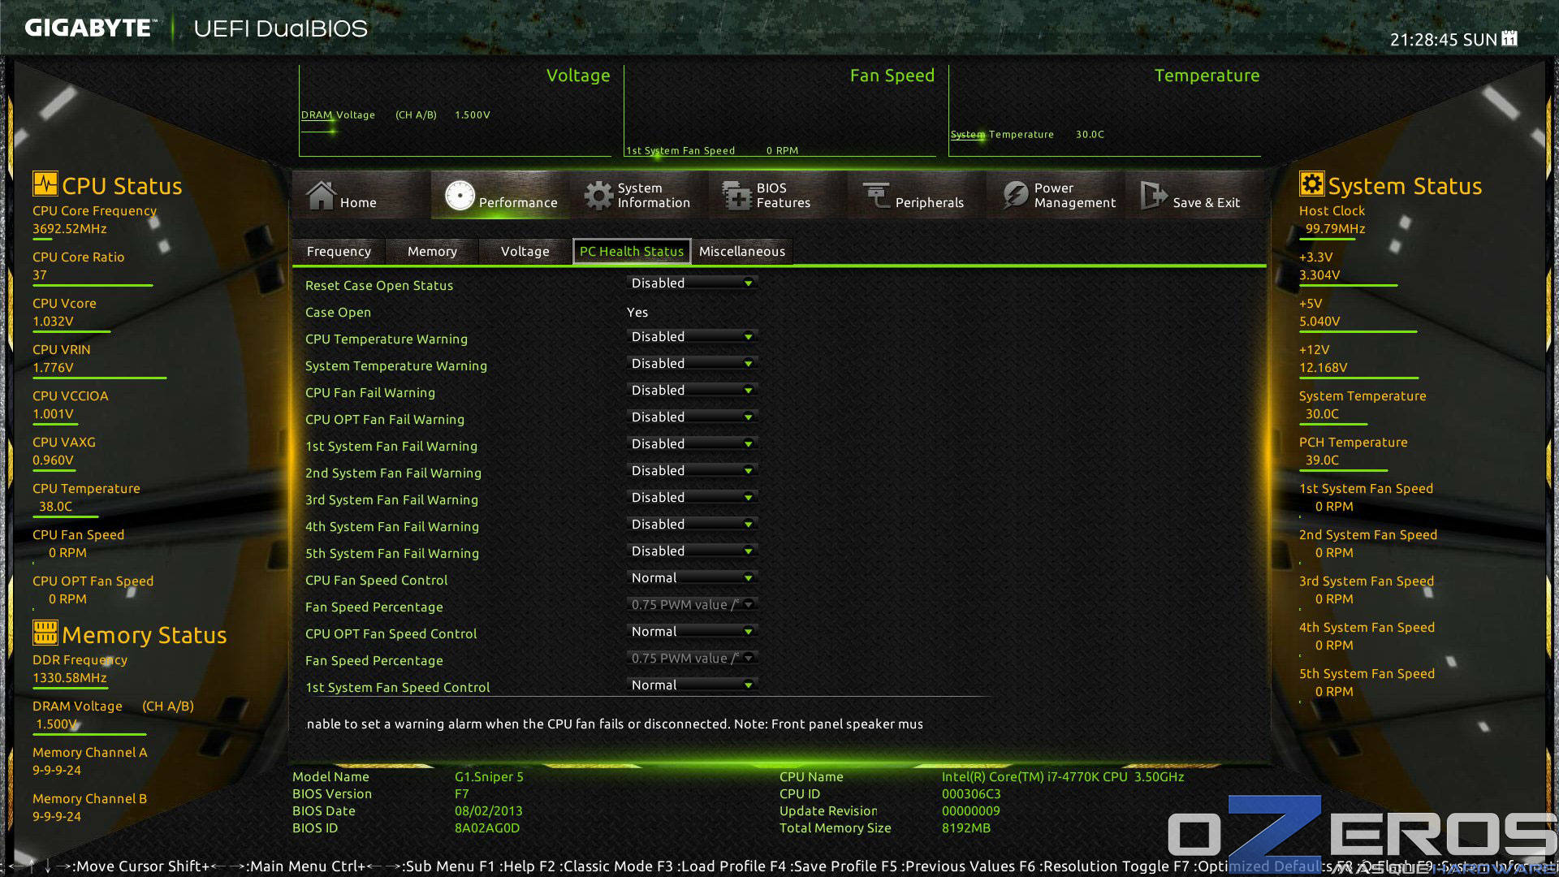Image resolution: width=1559 pixels, height=877 pixels.
Task: Switch to the Voltage sub-tab
Action: (x=525, y=252)
